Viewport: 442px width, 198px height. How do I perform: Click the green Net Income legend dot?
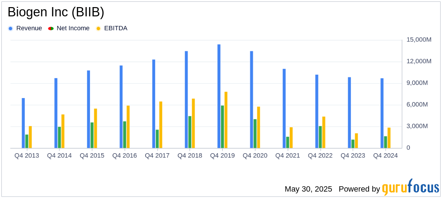click(51, 28)
